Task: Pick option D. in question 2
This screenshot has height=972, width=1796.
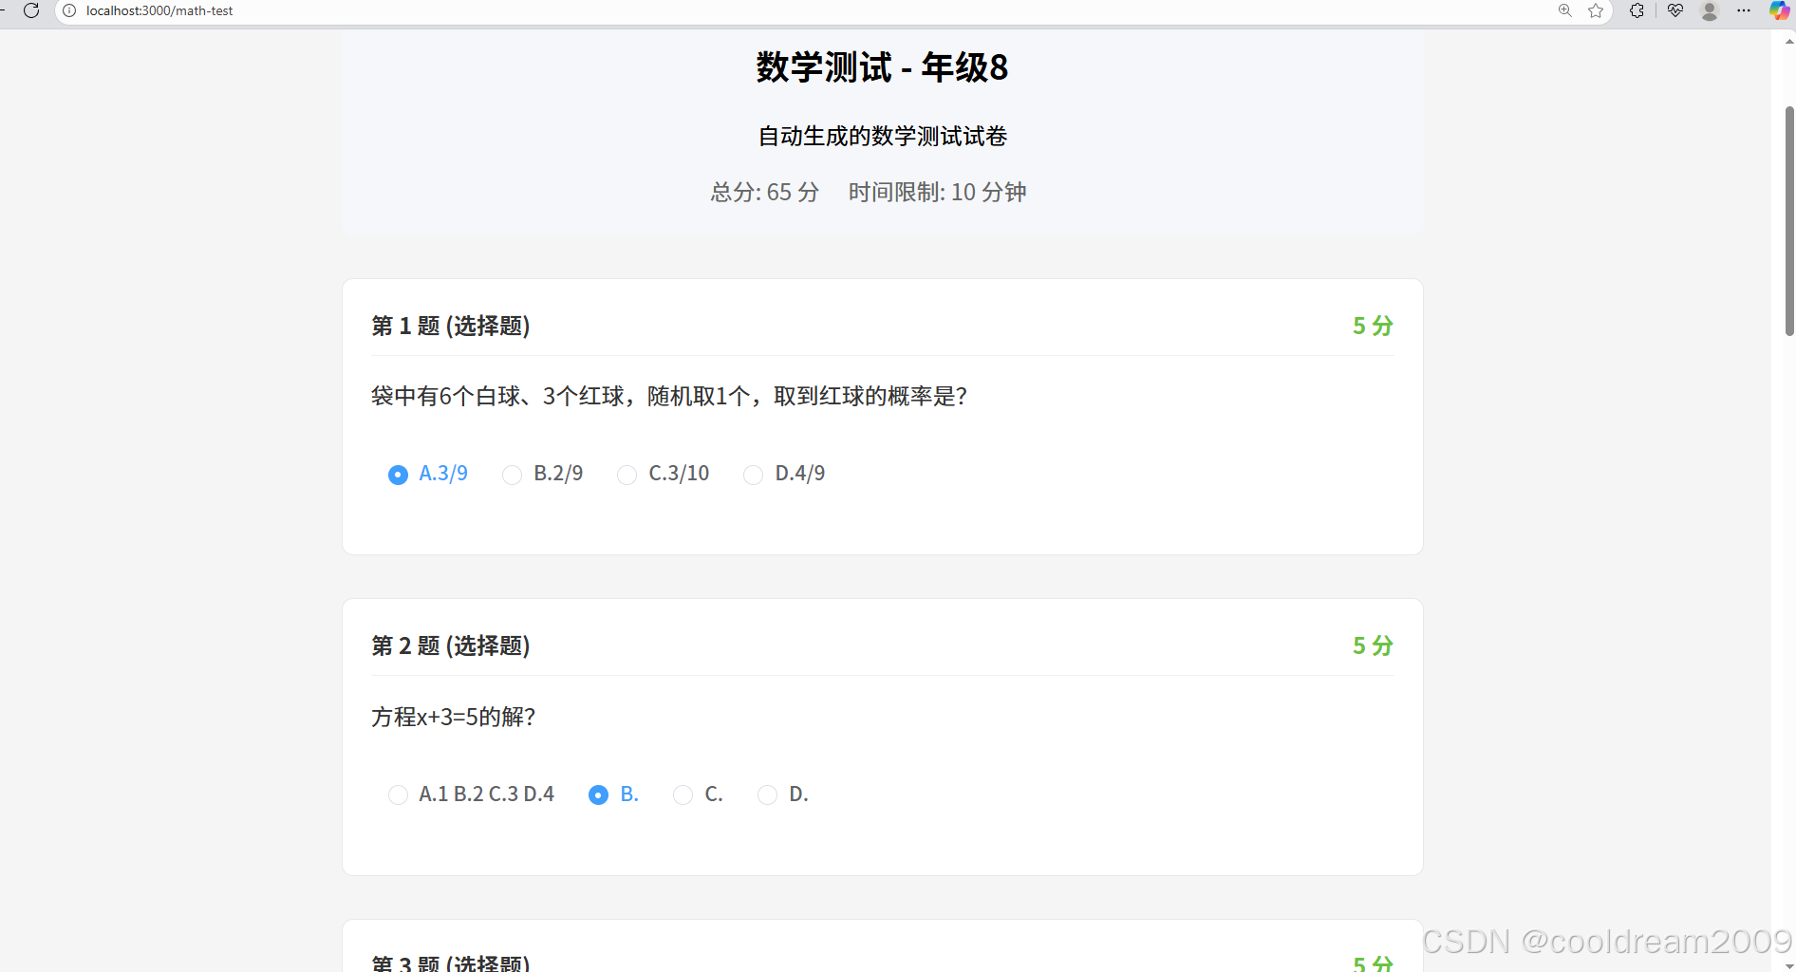Action: [x=783, y=794]
